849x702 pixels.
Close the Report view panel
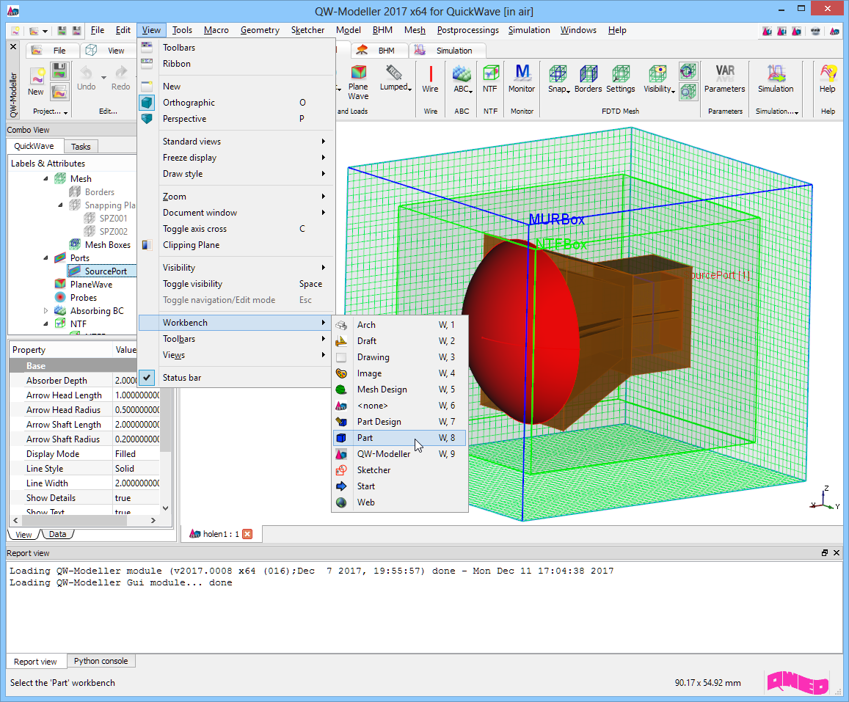(x=837, y=552)
